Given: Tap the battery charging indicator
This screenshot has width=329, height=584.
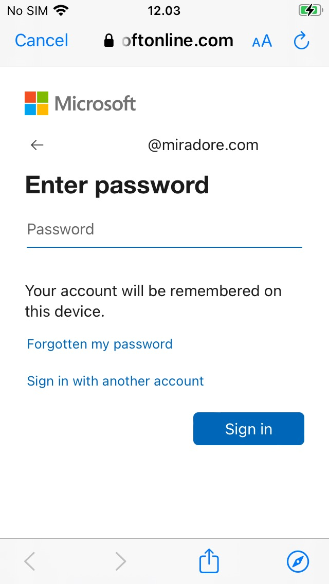Looking at the screenshot, I should click(x=310, y=11).
